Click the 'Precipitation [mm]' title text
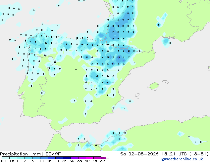210x162 pixels. (22, 154)
